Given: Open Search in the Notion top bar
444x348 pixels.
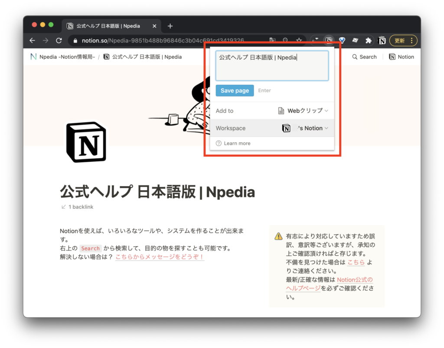Looking at the screenshot, I should 364,57.
